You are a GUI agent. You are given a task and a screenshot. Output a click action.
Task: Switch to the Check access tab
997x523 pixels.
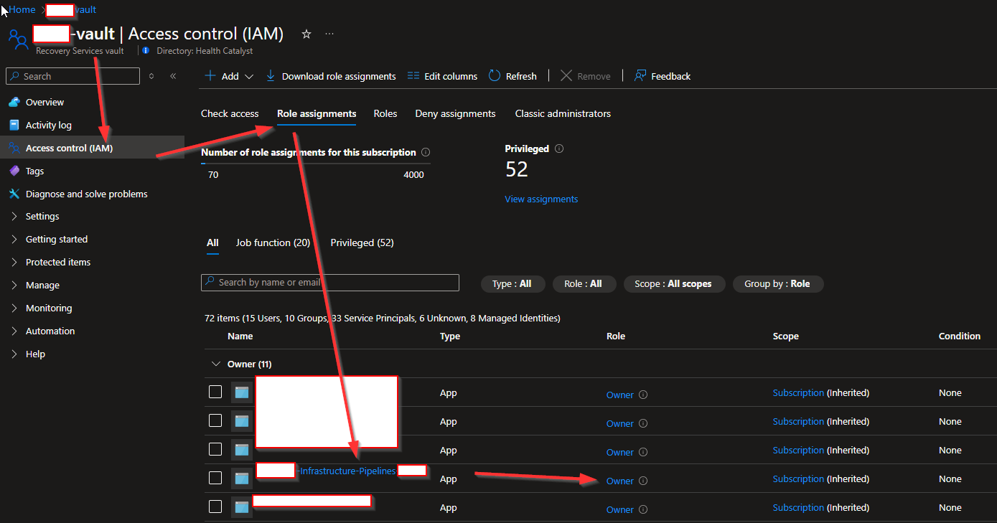230,113
